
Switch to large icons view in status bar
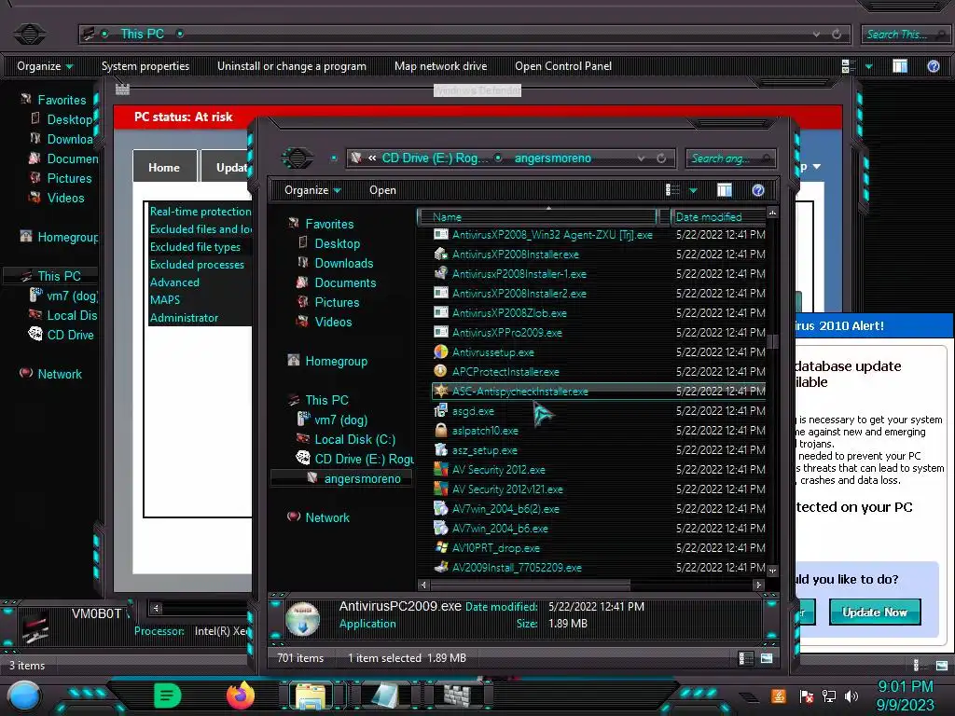767,658
